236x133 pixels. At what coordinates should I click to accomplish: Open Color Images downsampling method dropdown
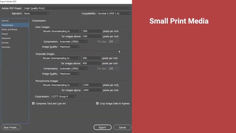tap(62, 31)
